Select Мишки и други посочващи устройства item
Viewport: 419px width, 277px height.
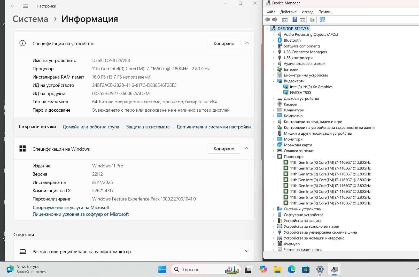(x=317, y=133)
